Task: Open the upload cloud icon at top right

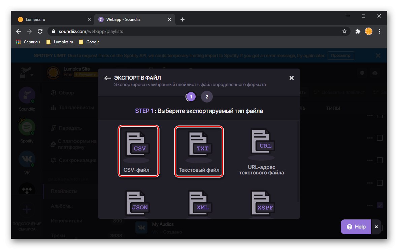Action: coord(375,73)
